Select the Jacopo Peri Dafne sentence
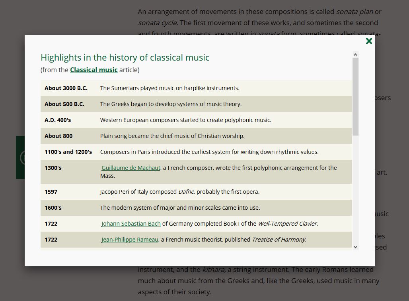Image resolution: width=409 pixels, height=301 pixels. click(180, 192)
